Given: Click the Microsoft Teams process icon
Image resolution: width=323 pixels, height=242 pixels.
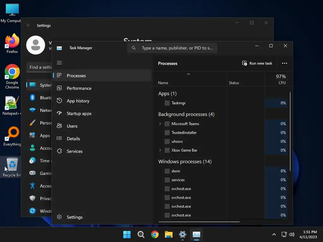Looking at the screenshot, I should click(167, 124).
